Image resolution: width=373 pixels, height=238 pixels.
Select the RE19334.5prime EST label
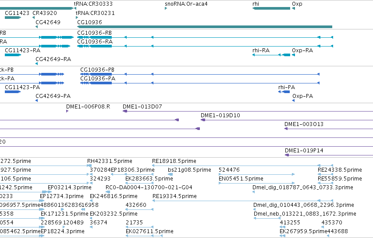tap(174, 196)
